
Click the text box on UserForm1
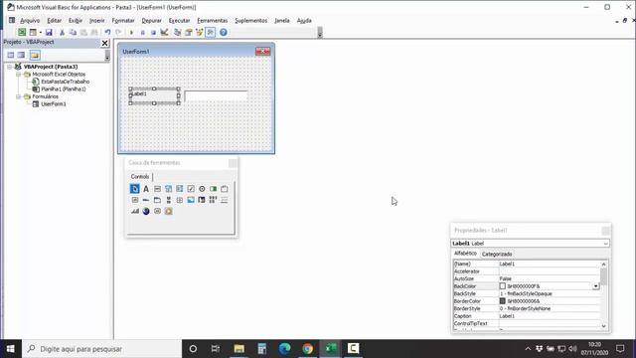pos(216,96)
